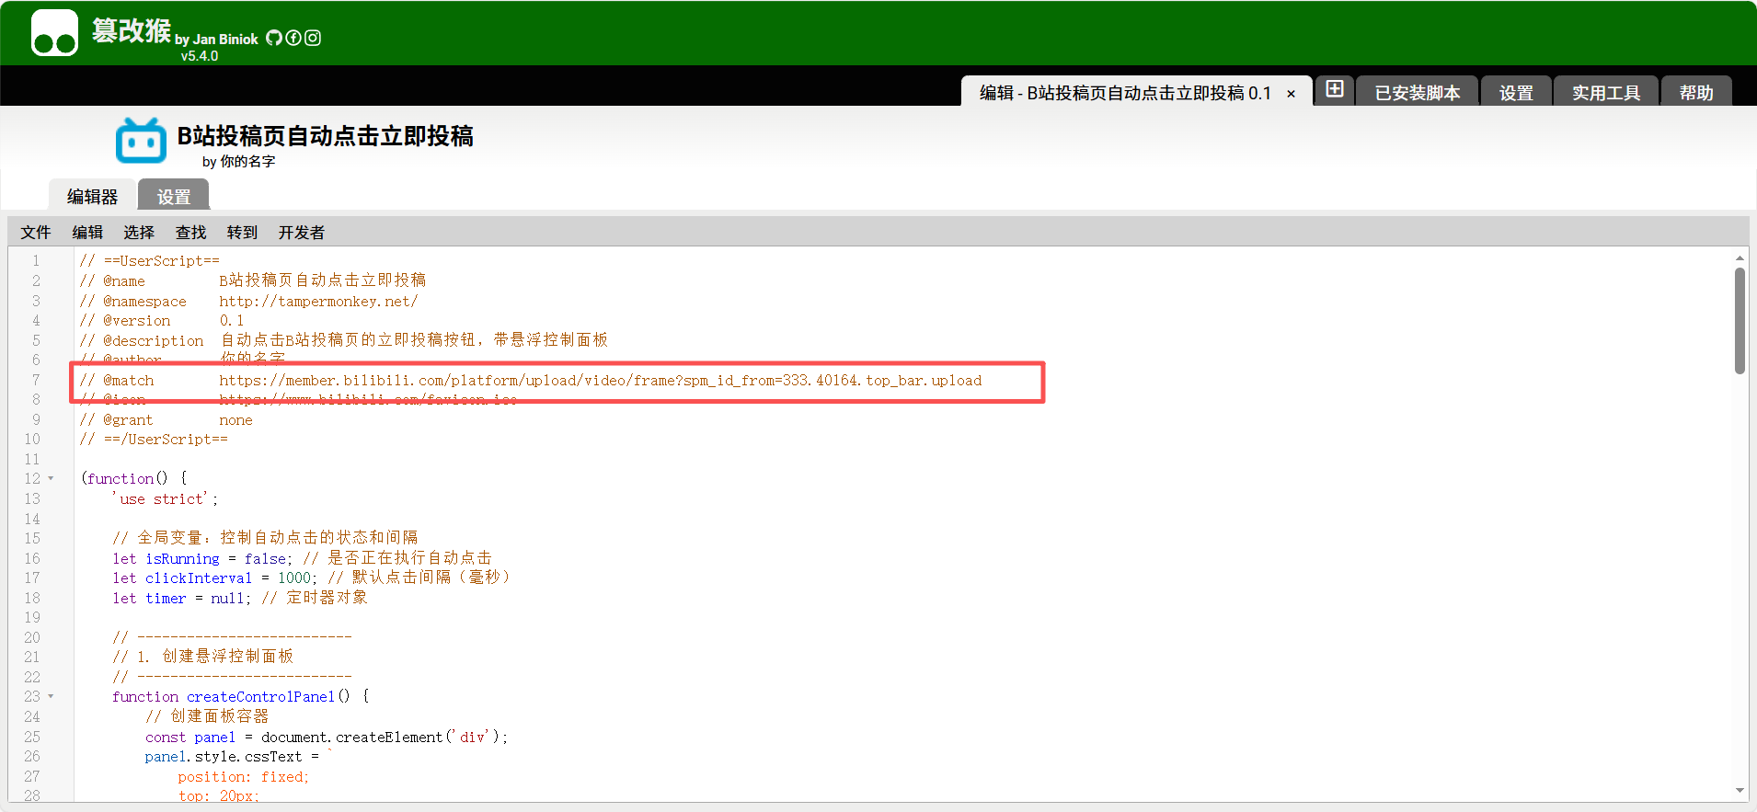This screenshot has width=1757, height=812.
Task: Close the script editing tab with the x
Action: pos(1292,94)
